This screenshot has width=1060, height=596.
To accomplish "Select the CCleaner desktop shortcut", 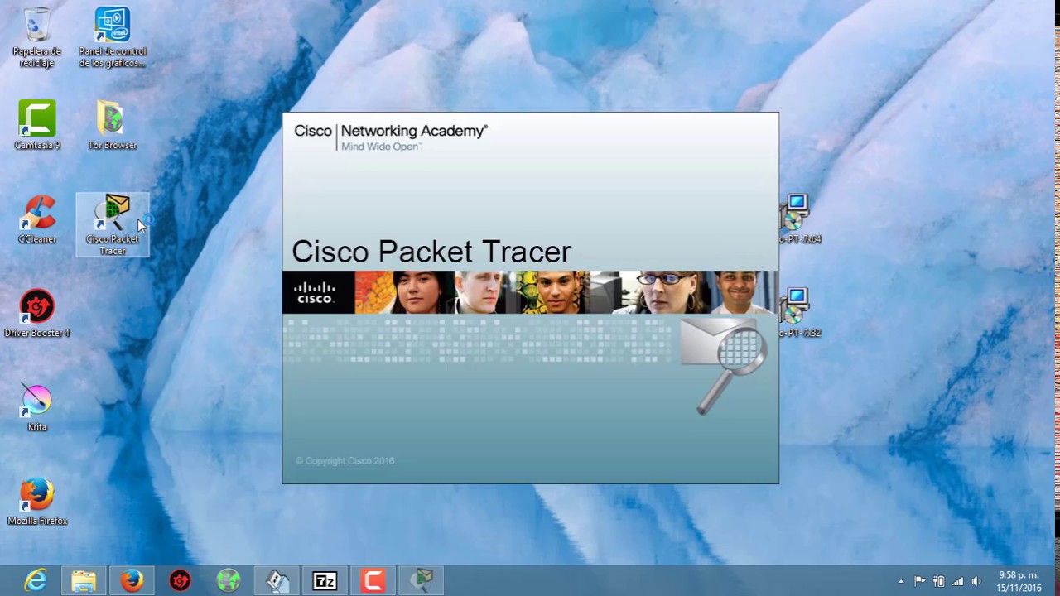I will 36,220.
